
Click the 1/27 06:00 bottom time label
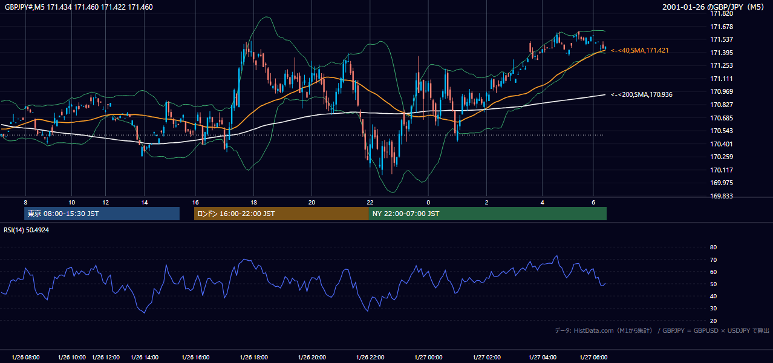point(594,358)
